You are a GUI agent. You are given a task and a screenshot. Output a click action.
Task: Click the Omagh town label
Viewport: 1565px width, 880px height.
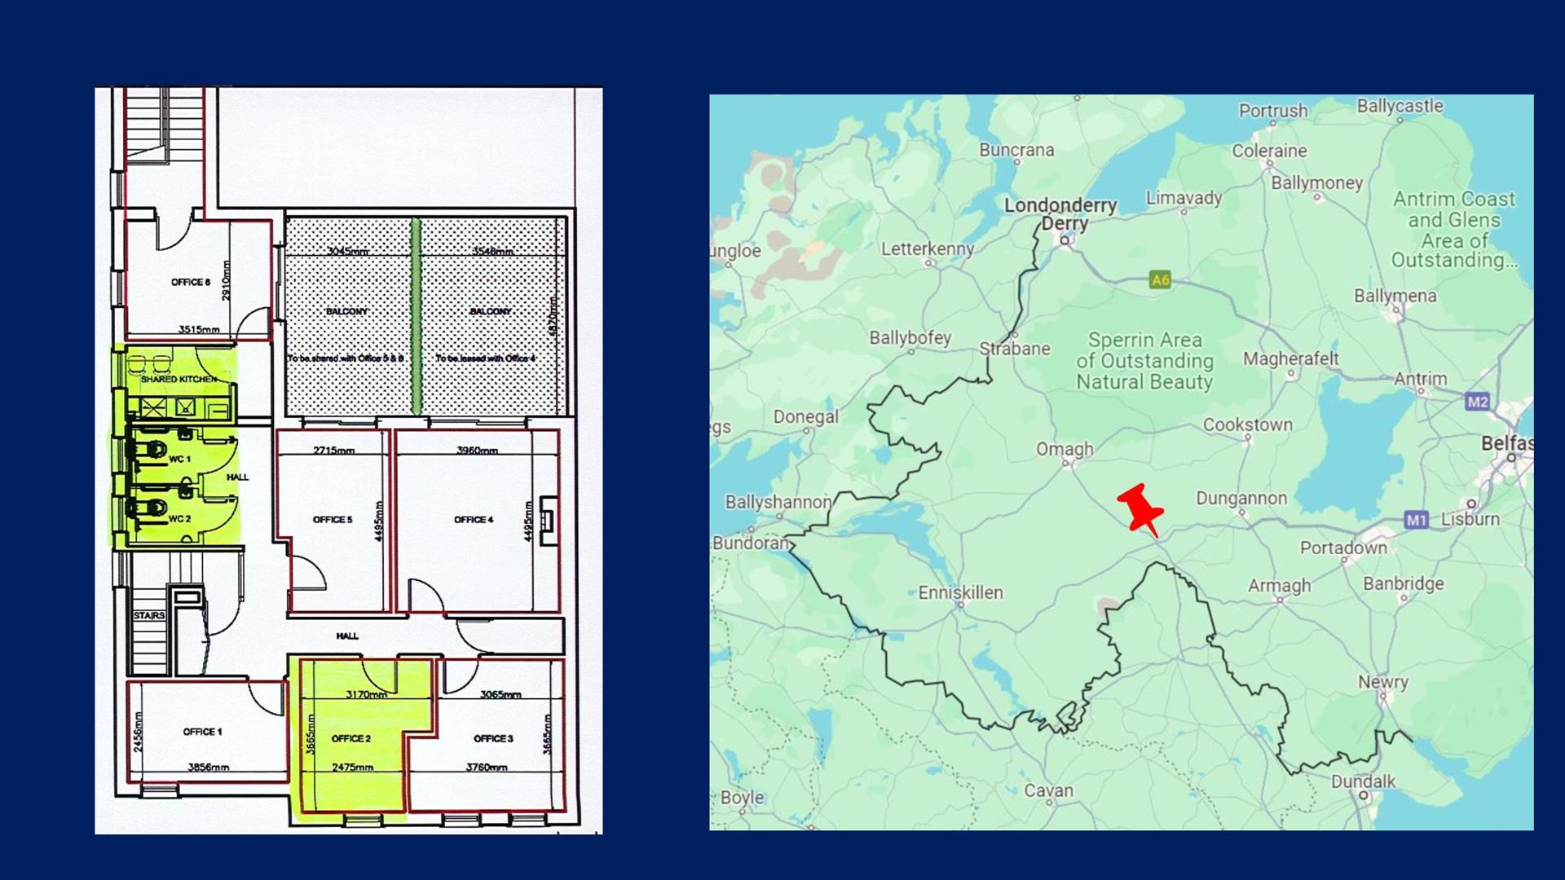(1065, 449)
